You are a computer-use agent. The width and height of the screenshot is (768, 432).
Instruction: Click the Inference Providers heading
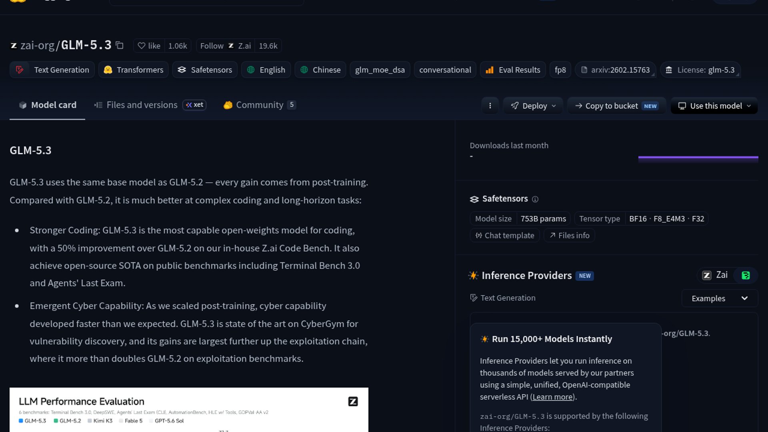pyautogui.click(x=526, y=276)
